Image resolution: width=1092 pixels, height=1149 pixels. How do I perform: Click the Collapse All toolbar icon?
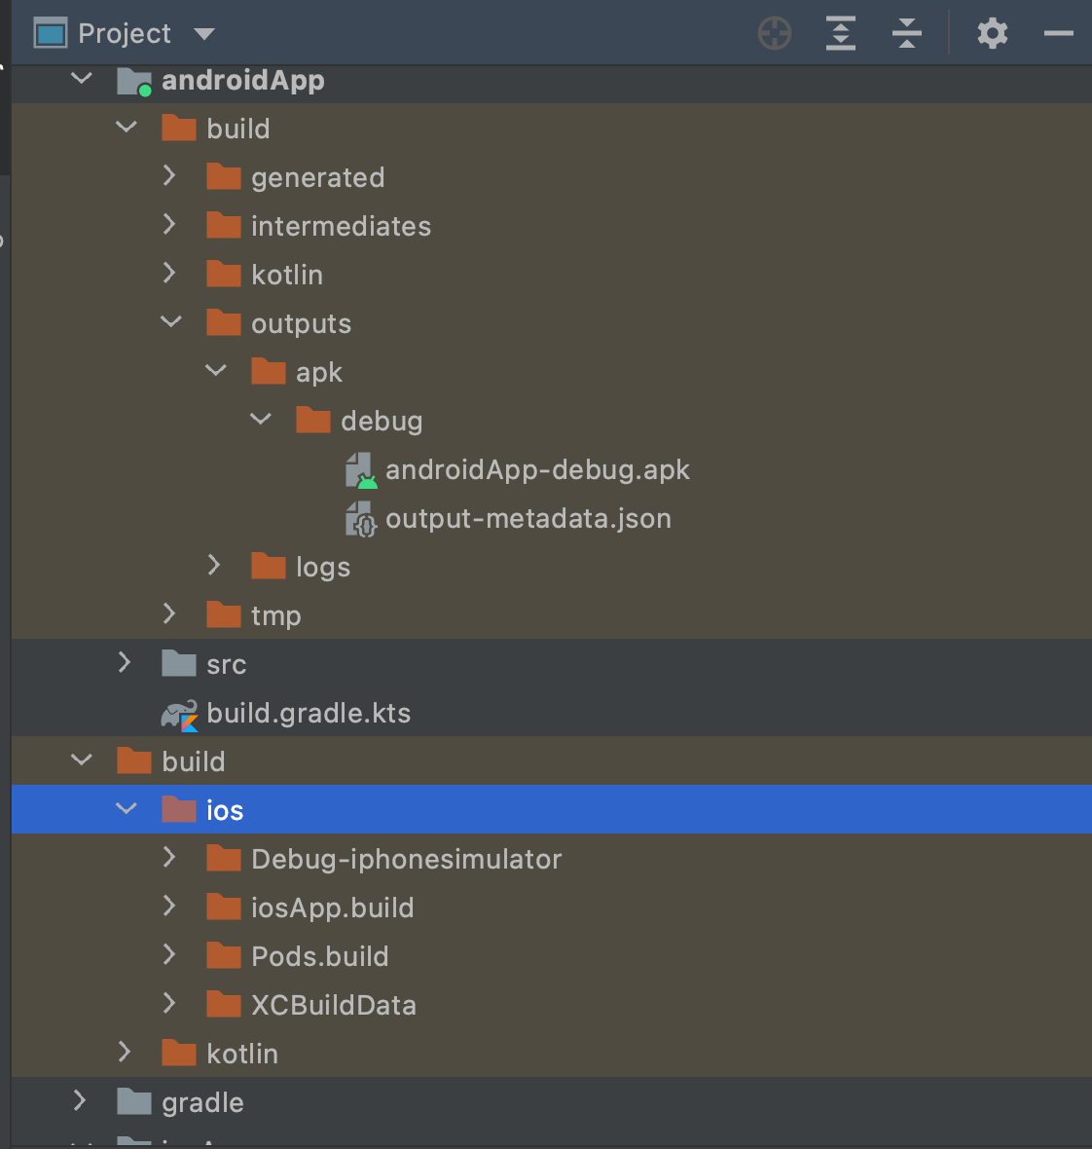click(906, 32)
